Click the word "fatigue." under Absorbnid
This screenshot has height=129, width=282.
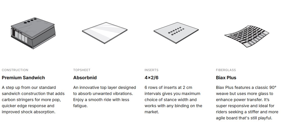click(80, 106)
